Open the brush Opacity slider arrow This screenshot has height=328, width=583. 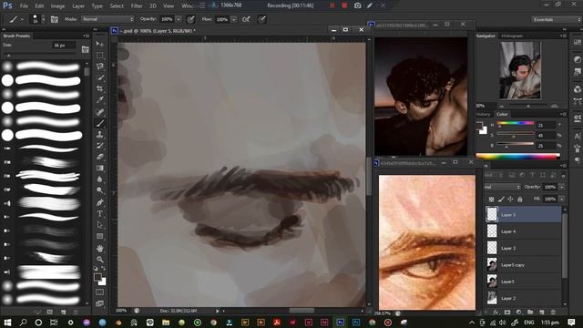point(179,19)
